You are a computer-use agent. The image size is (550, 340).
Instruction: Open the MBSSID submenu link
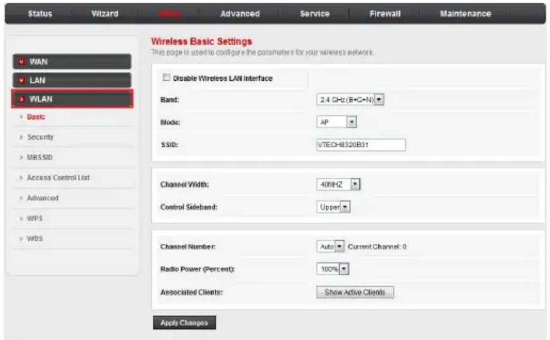point(40,158)
